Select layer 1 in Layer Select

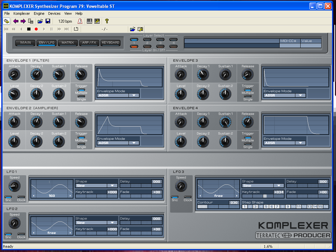pos(134,40)
